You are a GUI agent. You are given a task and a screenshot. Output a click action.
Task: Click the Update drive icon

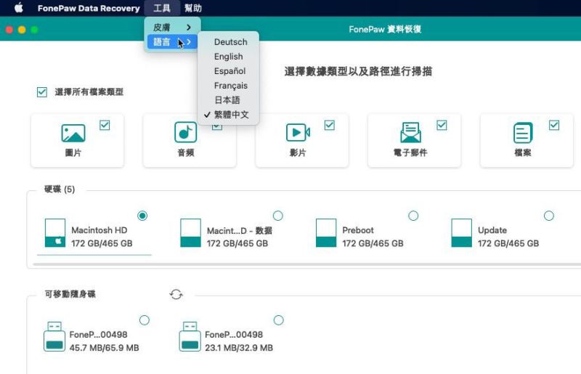(x=461, y=233)
